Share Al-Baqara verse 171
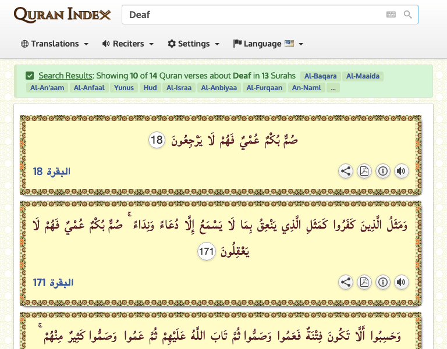The height and width of the screenshot is (349, 447). pos(346,282)
